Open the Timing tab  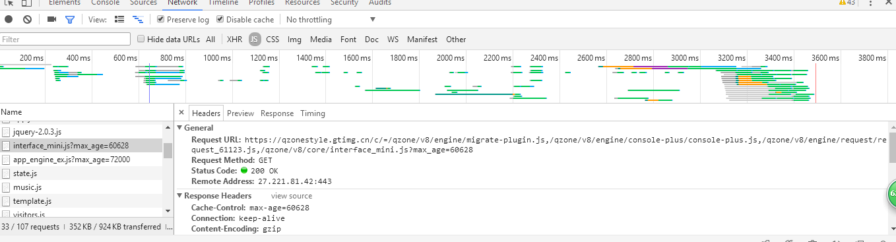point(313,113)
